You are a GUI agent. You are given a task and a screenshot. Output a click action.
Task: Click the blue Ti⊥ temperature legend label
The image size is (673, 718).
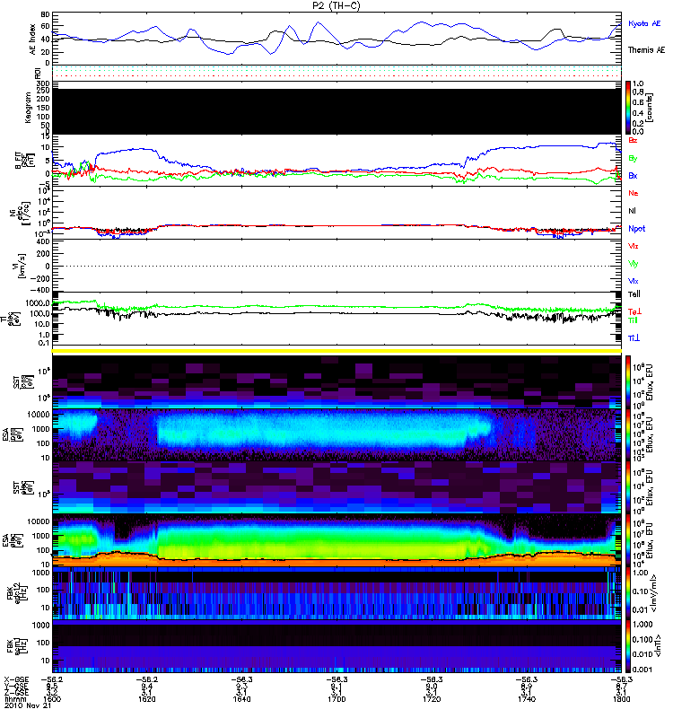pos(634,338)
